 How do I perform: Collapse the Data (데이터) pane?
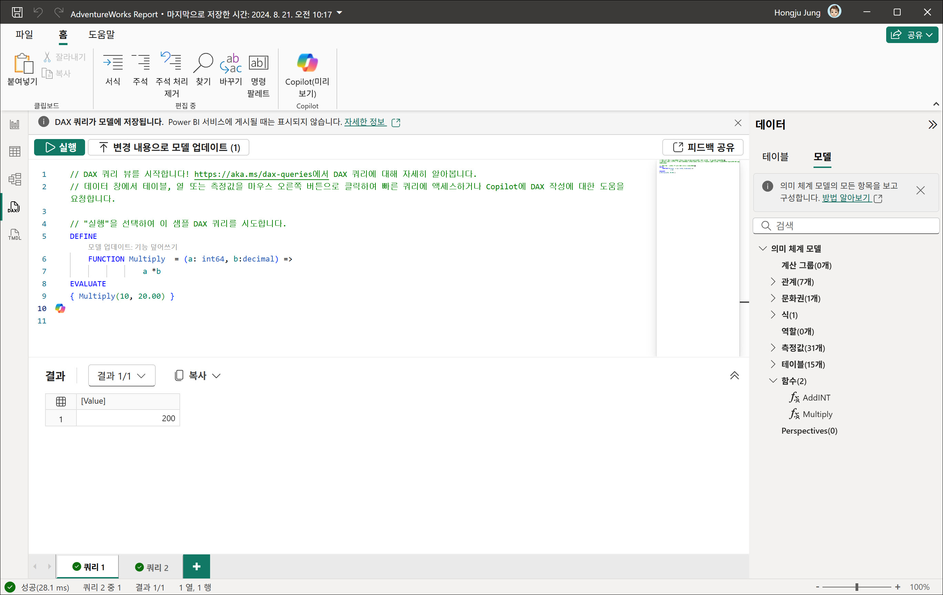point(932,124)
